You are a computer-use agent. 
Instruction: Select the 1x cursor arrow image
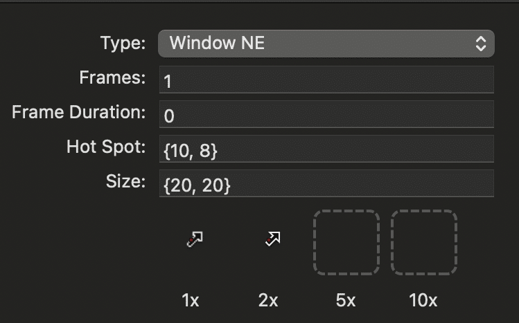(195, 239)
